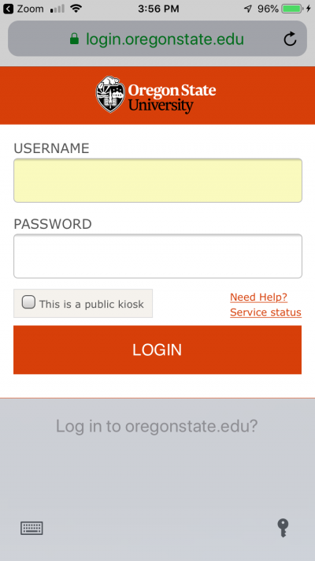The image size is (315, 561).
Task: Tap the 3:56 PM clock
Action: click(x=157, y=9)
